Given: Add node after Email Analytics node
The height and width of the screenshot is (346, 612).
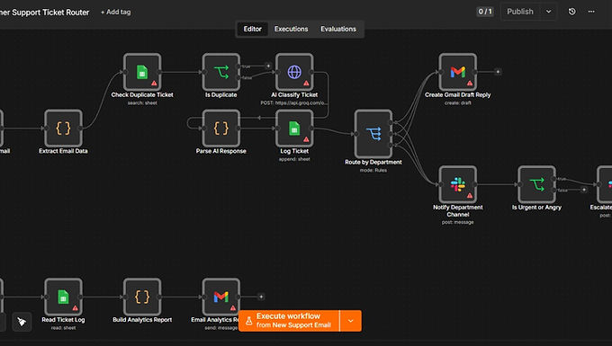Looking at the screenshot, I should [261, 297].
